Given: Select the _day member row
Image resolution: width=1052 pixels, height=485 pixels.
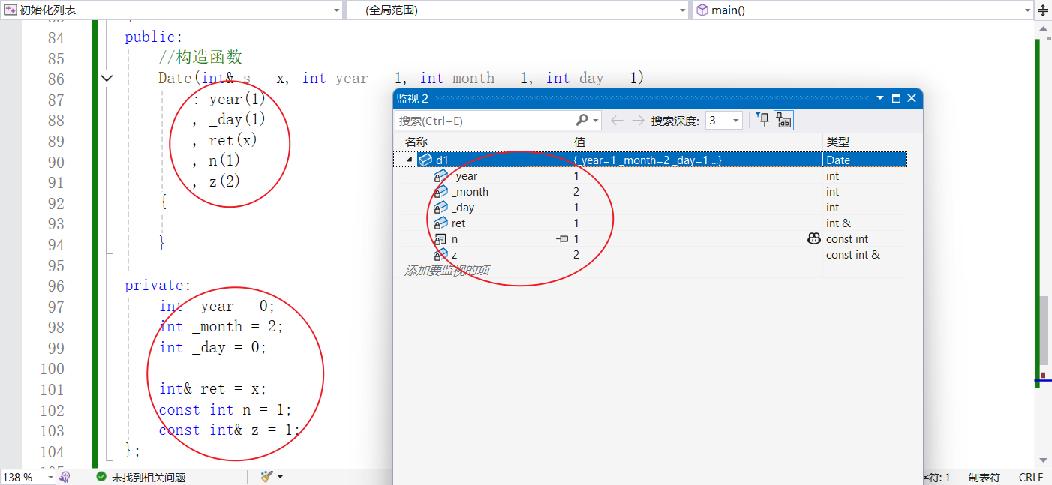Looking at the screenshot, I should (x=650, y=208).
